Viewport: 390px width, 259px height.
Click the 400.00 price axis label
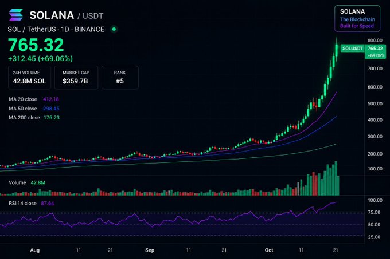(x=375, y=120)
